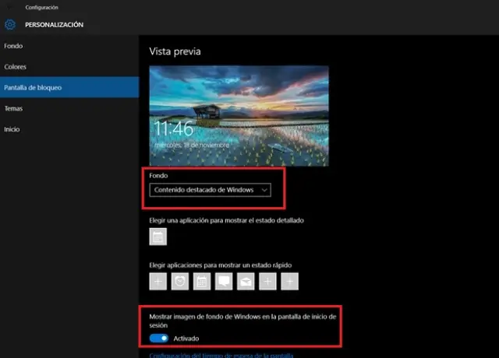The image size is (499, 358).
Task: Open the Fondo section in the sidebar
Action: pyautogui.click(x=12, y=46)
